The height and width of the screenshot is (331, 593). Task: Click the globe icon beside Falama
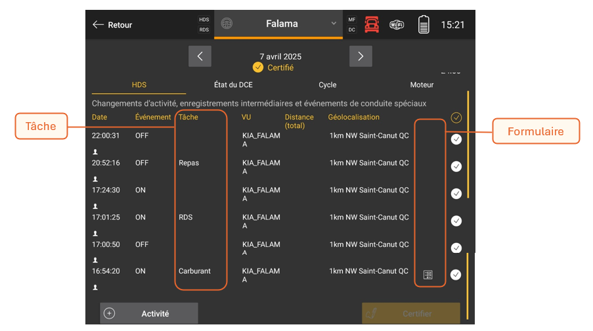pyautogui.click(x=227, y=24)
